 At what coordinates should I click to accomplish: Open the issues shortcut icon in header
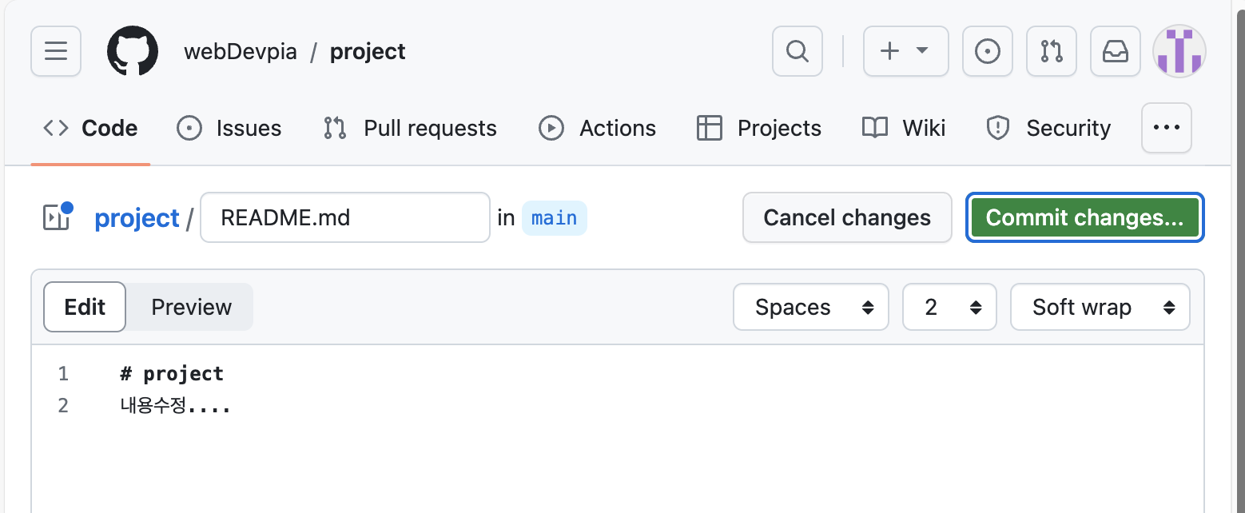(988, 52)
